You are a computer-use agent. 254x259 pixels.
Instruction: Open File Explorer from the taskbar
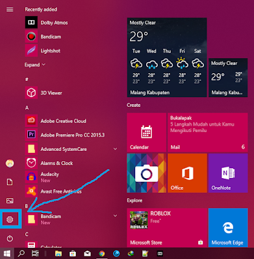coord(58,253)
